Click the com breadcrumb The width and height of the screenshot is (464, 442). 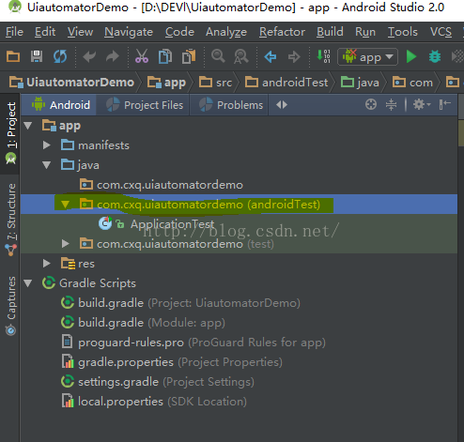coord(412,83)
